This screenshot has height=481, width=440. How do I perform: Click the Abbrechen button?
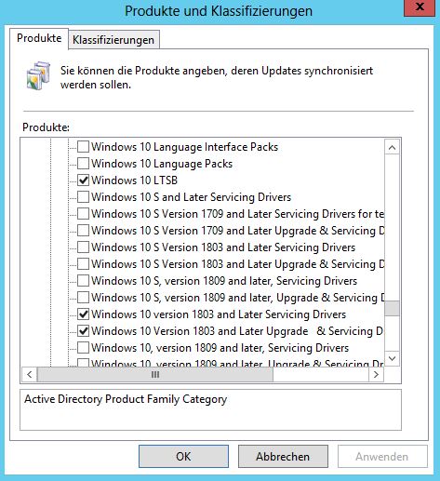[x=283, y=456]
